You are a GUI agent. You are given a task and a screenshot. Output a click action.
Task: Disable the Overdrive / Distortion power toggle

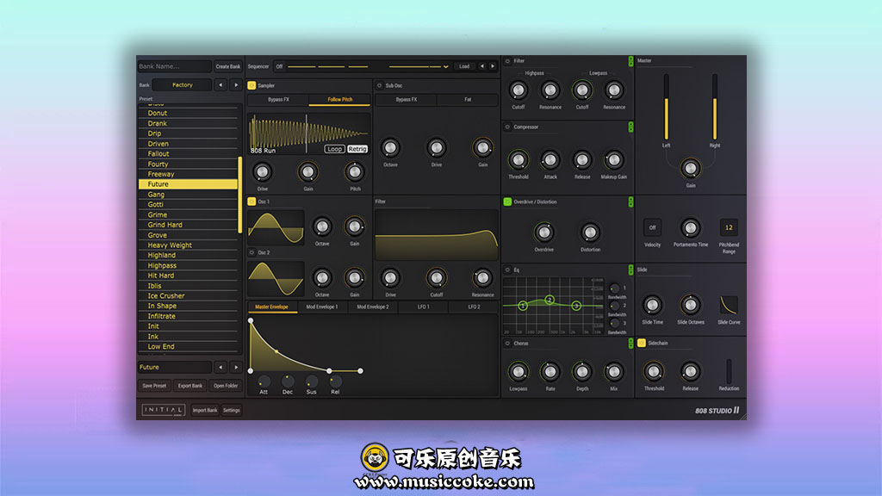tap(507, 201)
